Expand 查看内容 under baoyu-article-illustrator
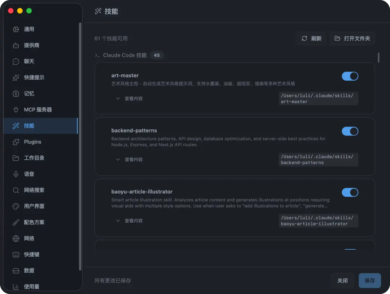Screen dimensions: 390x294 tap(129, 221)
